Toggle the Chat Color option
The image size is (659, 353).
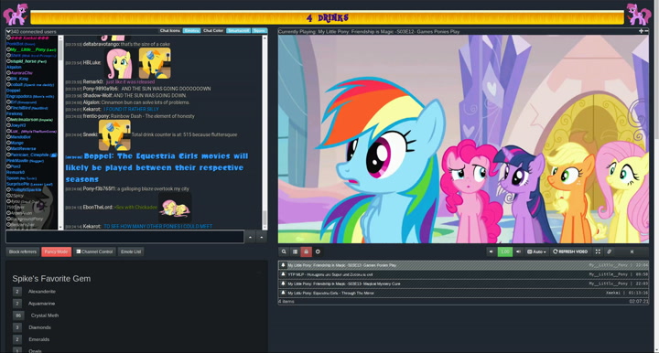coord(213,31)
